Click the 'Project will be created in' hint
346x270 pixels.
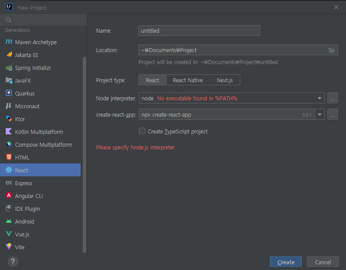pyautogui.click(x=208, y=62)
